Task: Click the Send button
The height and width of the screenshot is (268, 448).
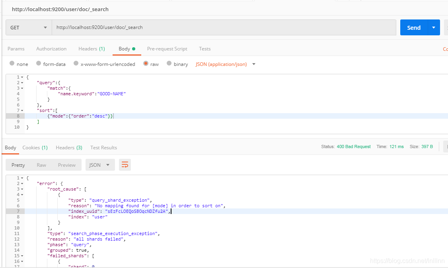Action: 414,28
